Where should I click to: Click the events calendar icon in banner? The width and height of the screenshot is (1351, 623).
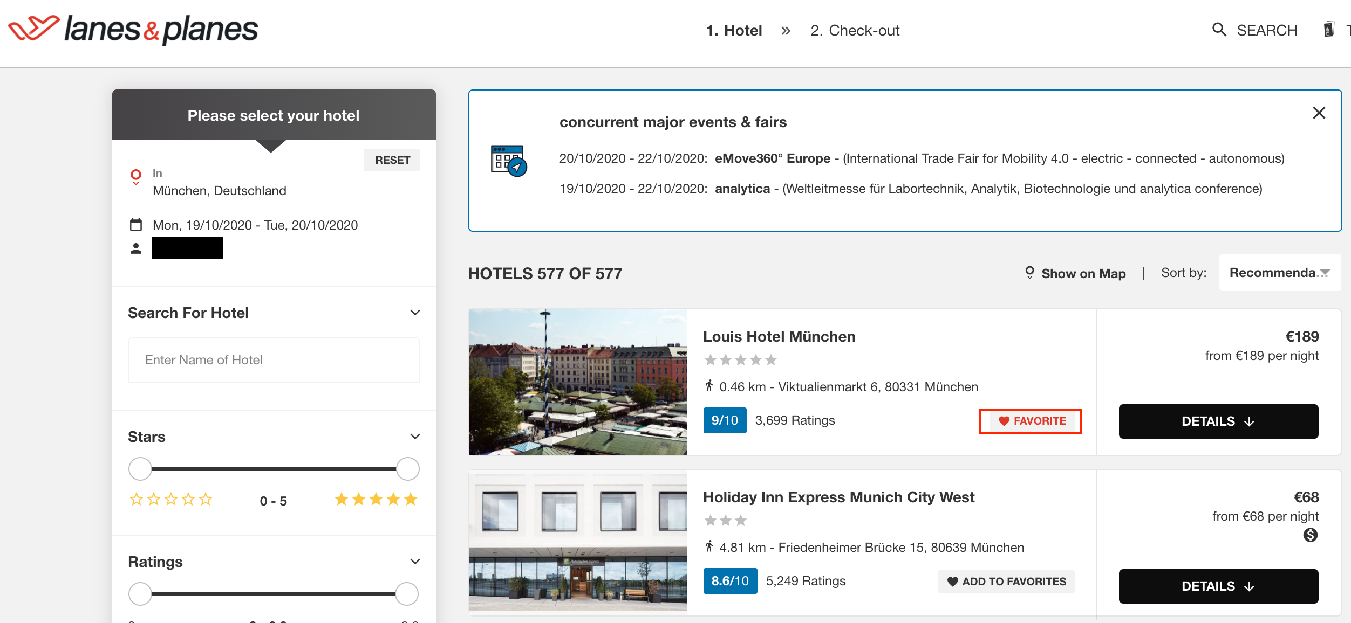(x=509, y=161)
